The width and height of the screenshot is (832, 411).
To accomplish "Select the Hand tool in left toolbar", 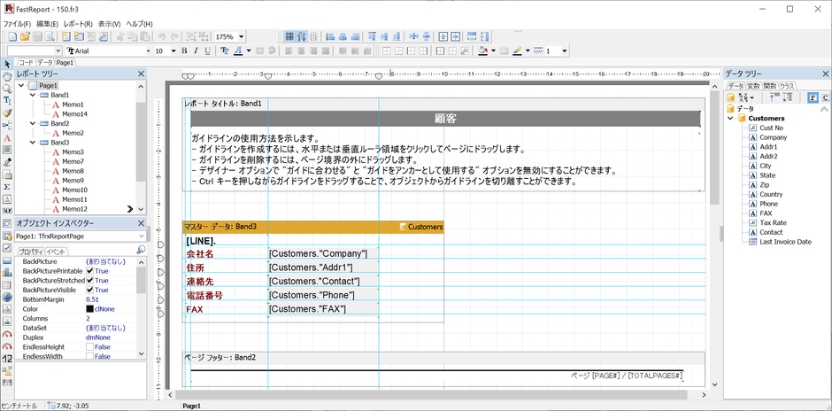I will click(7, 76).
